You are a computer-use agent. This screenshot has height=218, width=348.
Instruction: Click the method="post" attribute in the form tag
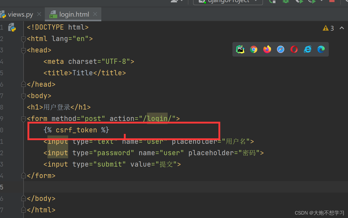pos(79,119)
